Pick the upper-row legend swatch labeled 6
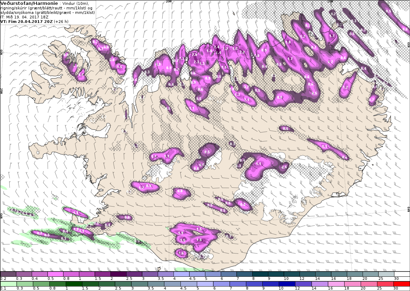 pos(229,274)
